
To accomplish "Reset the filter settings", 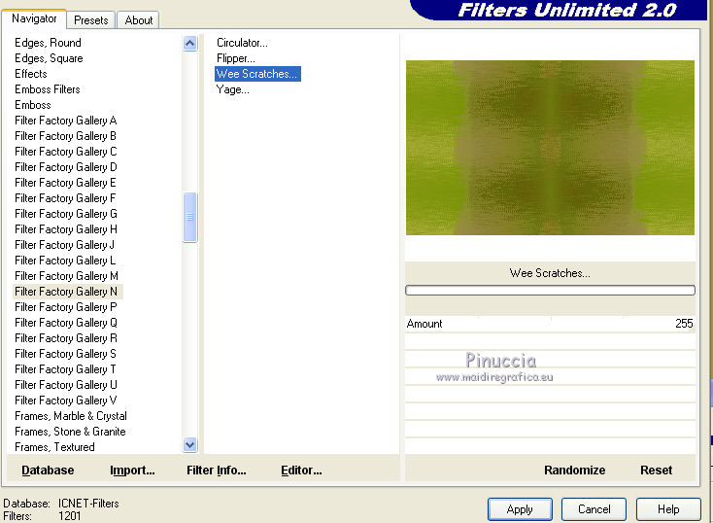I will click(656, 471).
